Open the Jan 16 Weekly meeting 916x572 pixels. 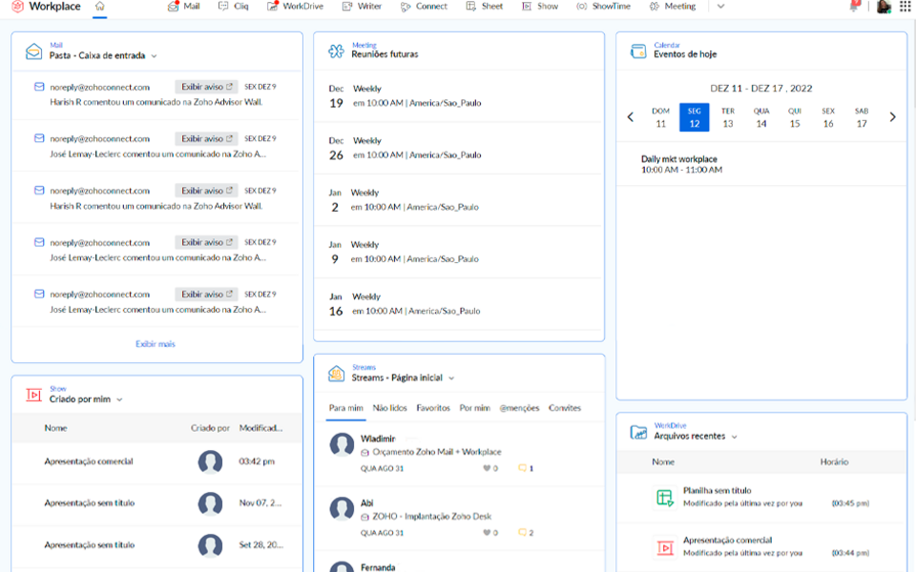point(458,303)
